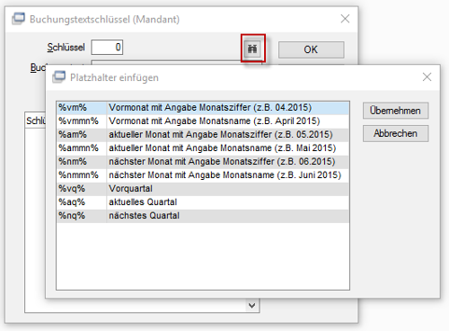The width and height of the screenshot is (449, 331).
Task: Click the Platzhalter einfügen window icon
Action: click(x=58, y=77)
